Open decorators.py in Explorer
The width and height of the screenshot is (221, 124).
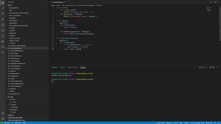pos(27,59)
